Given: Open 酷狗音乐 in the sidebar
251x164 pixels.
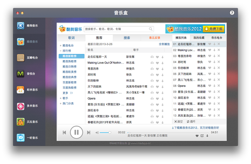Looking at the screenshot, I should [29, 26].
